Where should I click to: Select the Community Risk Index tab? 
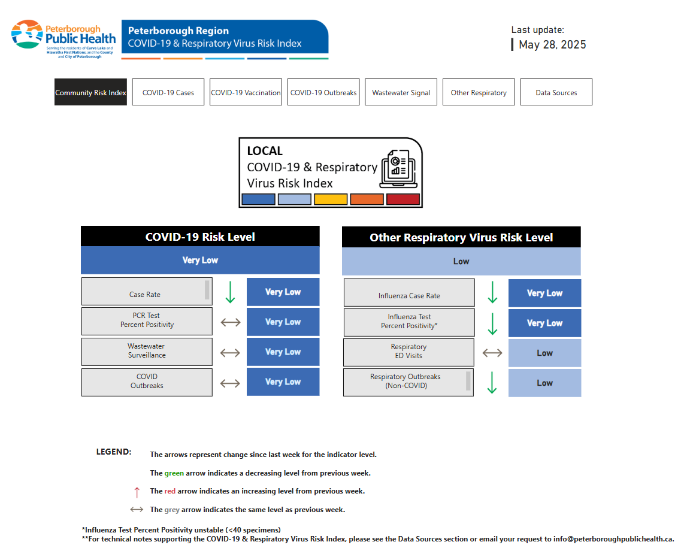[90, 92]
